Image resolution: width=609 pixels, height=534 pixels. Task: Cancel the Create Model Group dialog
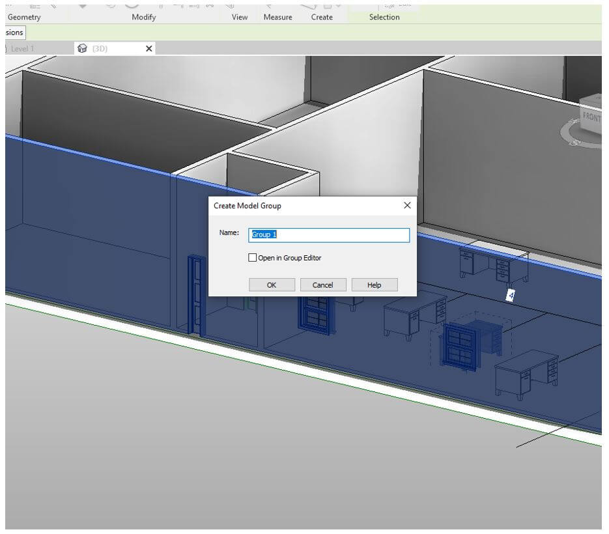[323, 285]
